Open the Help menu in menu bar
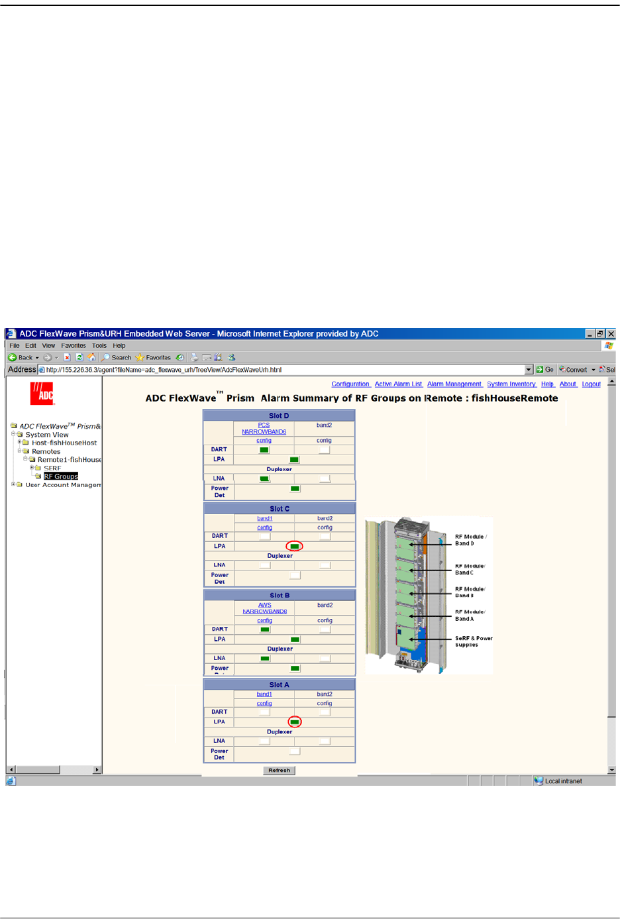 click(x=119, y=346)
